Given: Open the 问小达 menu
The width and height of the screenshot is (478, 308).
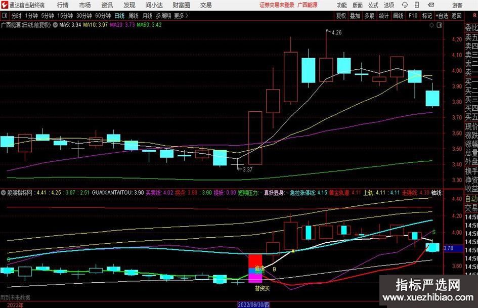Looking at the screenshot, I should tap(154, 5).
